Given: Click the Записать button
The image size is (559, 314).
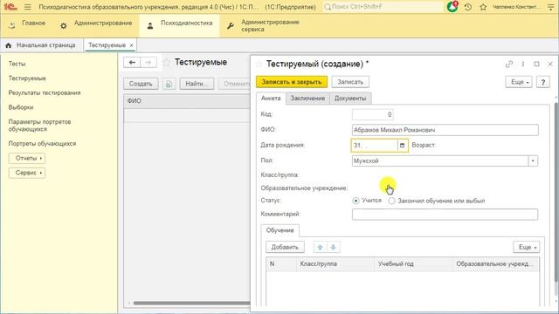Looking at the screenshot, I should click(x=350, y=82).
